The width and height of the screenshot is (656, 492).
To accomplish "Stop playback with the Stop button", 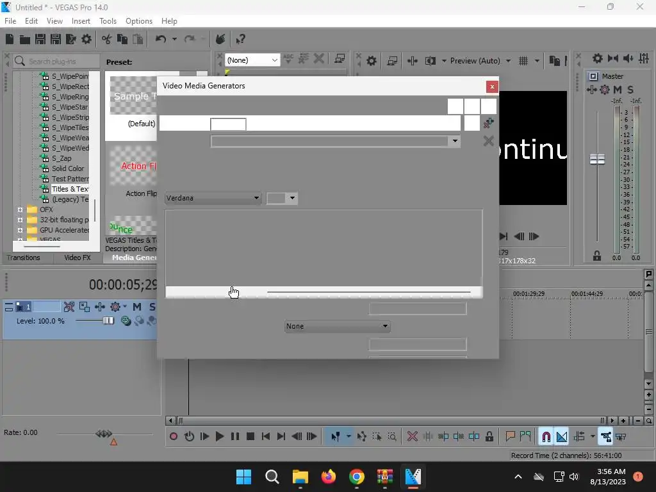I will click(x=250, y=437).
